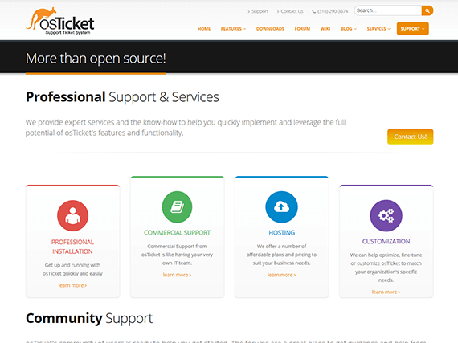This screenshot has height=343, width=458.
Task: Open the Professional Installation heading link
Action: pyautogui.click(x=73, y=247)
